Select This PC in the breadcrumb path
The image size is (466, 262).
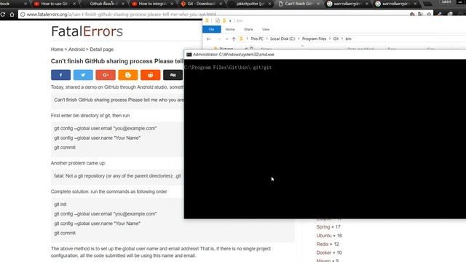257,39
